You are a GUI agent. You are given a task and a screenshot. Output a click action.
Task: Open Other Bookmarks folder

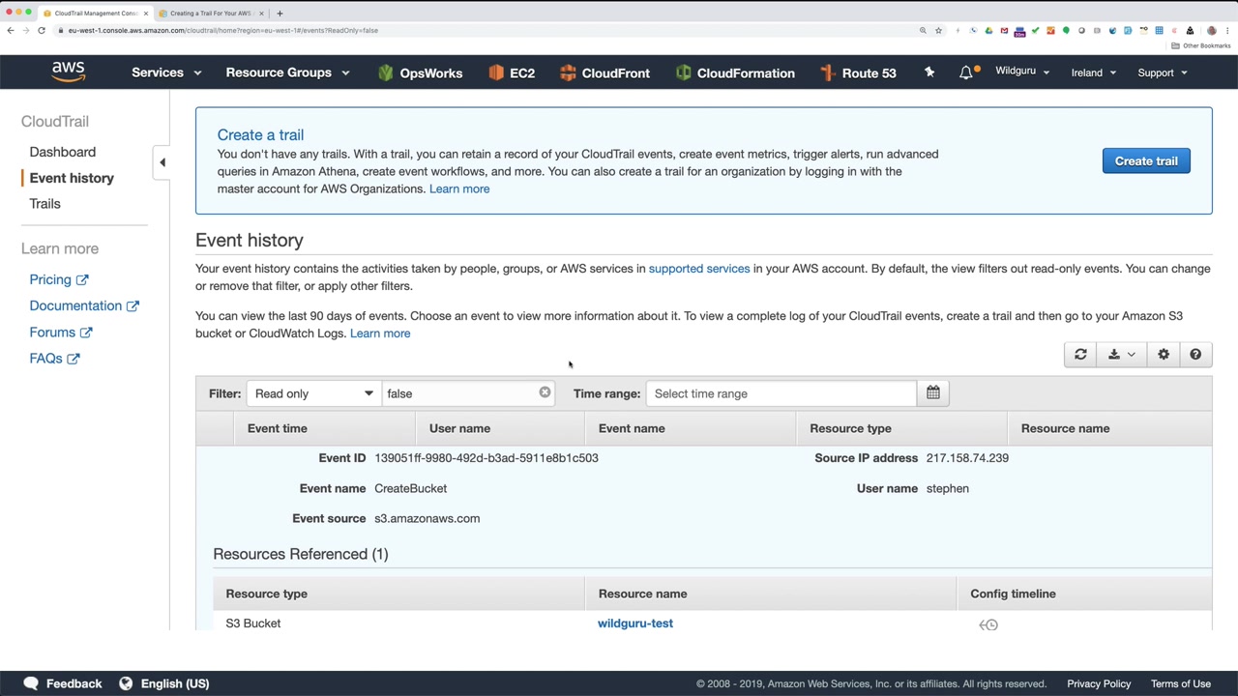[1201, 45]
